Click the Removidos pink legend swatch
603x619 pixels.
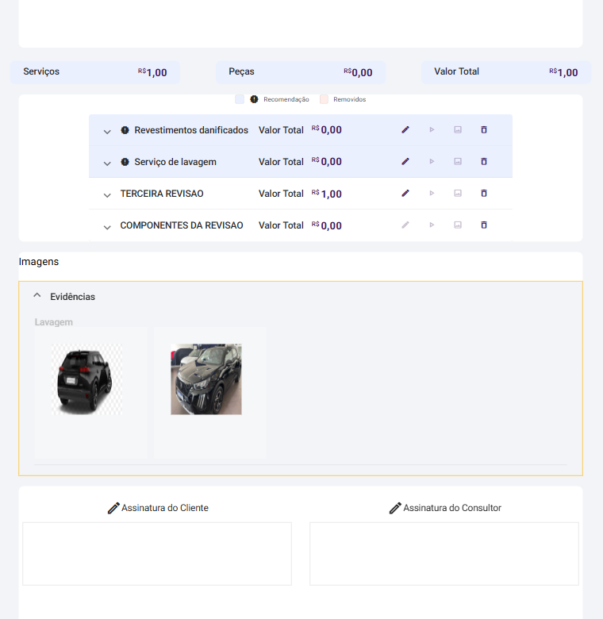324,99
